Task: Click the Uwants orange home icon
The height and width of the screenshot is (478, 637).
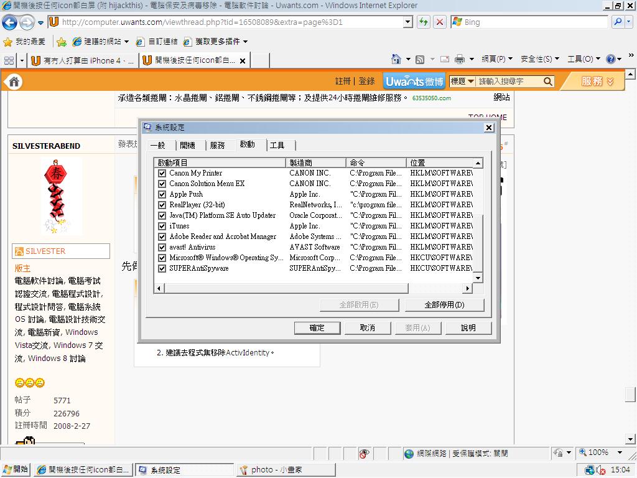Action: pos(14,82)
